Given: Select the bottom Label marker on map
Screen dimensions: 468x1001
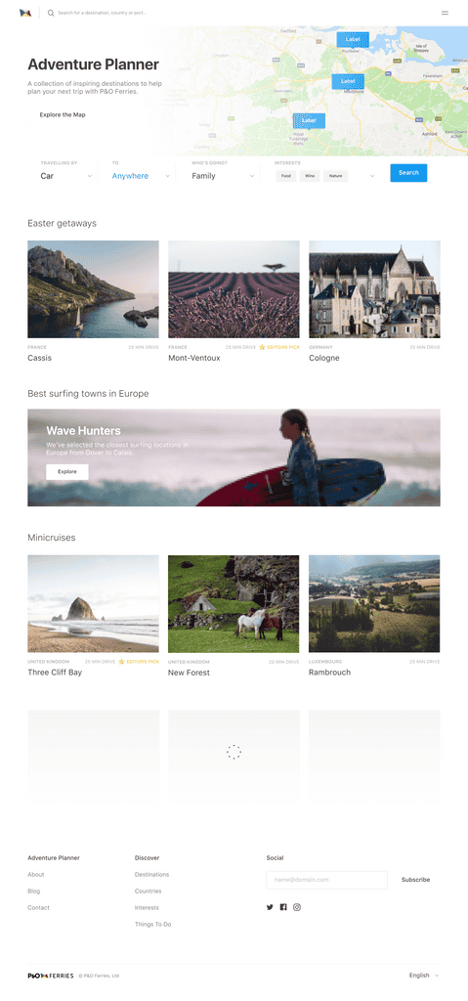Looking at the screenshot, I should coord(309,120).
